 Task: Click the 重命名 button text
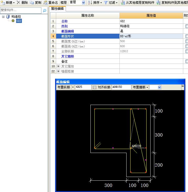53,3
